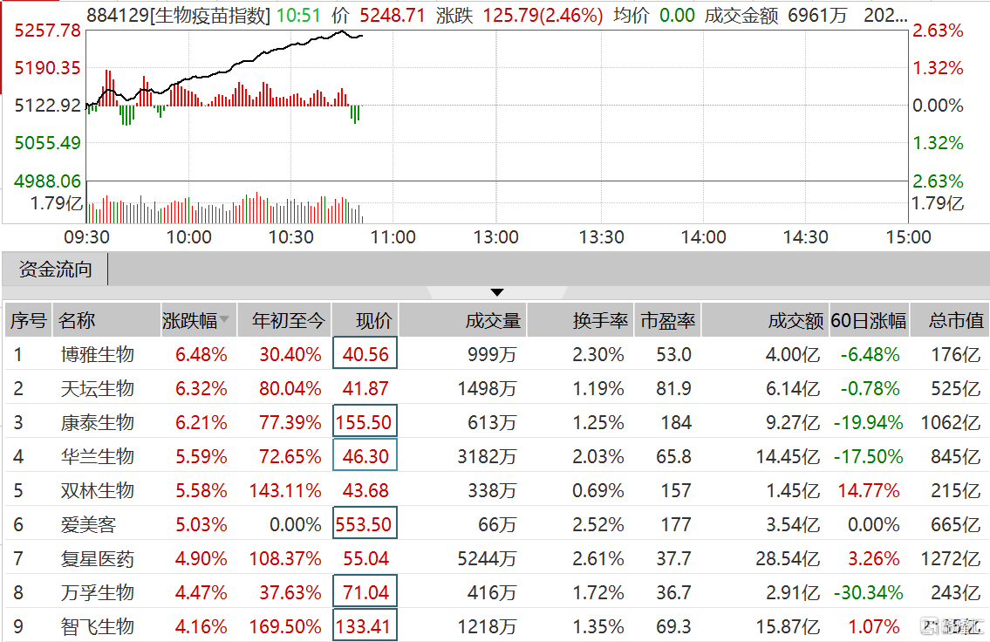990x642 pixels.
Task: Toggle sort arrow on 涨跌幅 column
Action: click(x=224, y=319)
